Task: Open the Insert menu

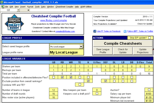Action: coord(23,7)
